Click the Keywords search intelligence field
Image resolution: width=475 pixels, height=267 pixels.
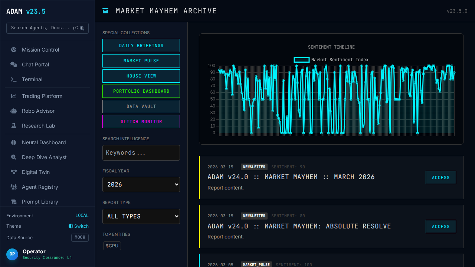pos(141,153)
